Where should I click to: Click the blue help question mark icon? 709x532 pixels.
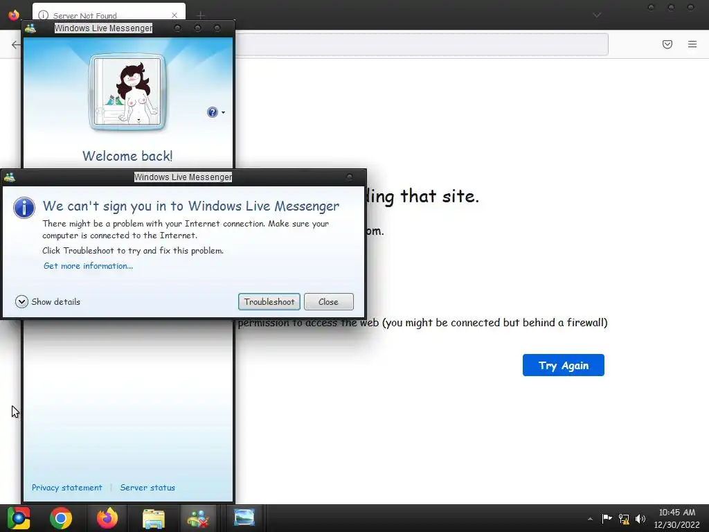click(212, 112)
